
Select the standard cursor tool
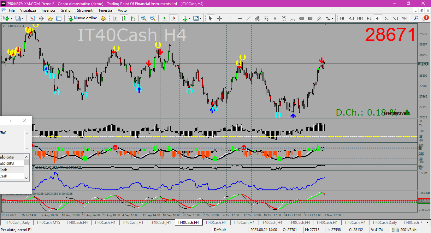pos(210,18)
